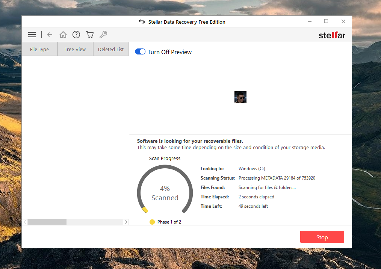Minimize the Stellar Data Recovery window
This screenshot has height=269, width=381.
(310, 21)
